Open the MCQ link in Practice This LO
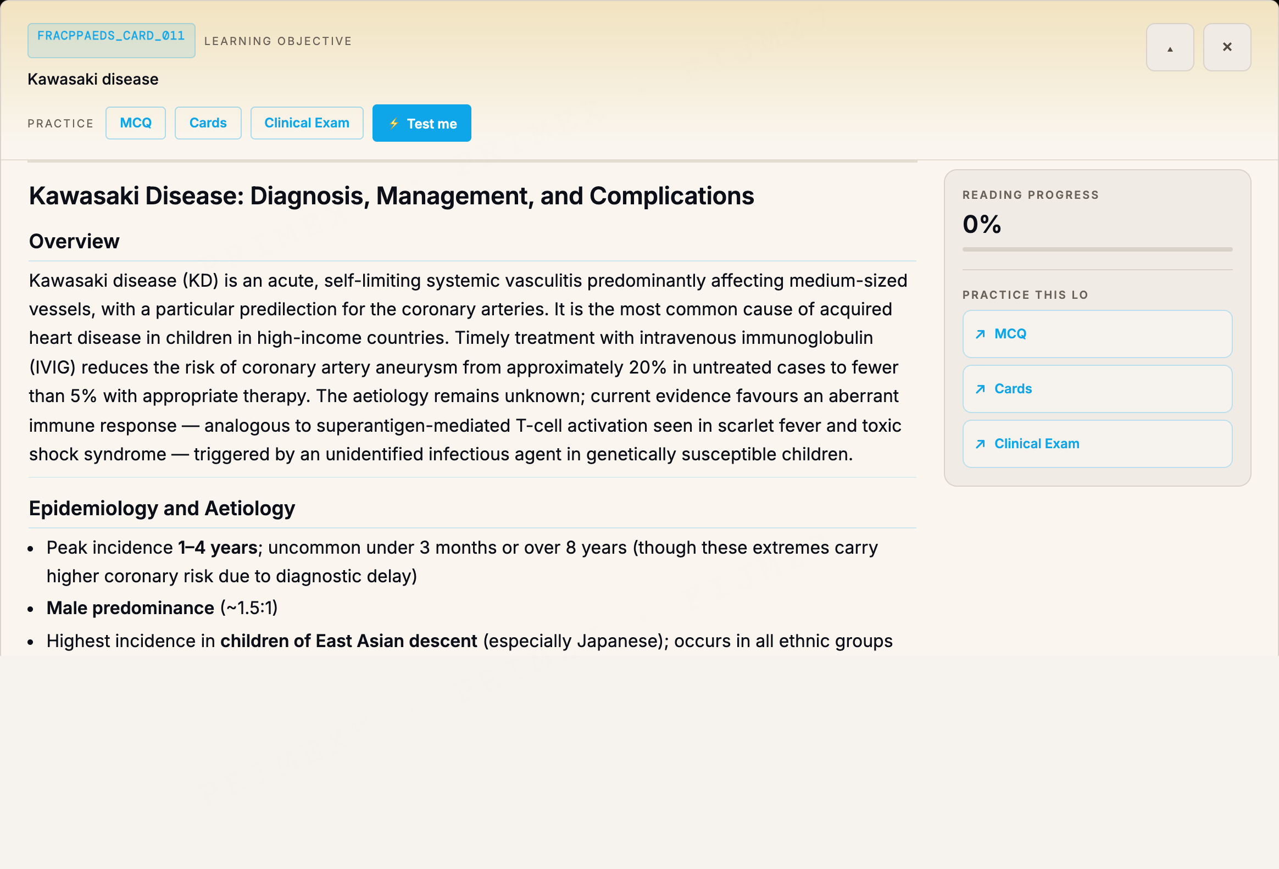The width and height of the screenshot is (1279, 869). [x=1097, y=334]
